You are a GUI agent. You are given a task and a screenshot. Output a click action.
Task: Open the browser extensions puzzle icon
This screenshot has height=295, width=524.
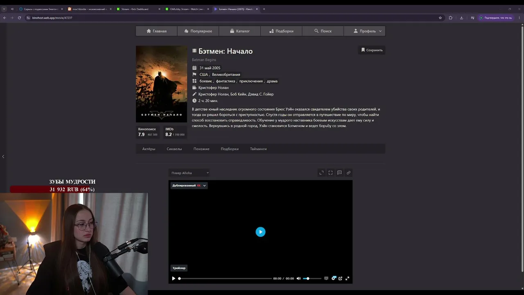(451, 18)
